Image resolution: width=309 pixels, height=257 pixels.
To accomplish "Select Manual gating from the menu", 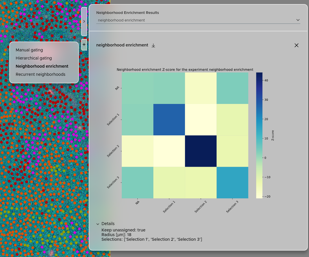I will point(29,50).
